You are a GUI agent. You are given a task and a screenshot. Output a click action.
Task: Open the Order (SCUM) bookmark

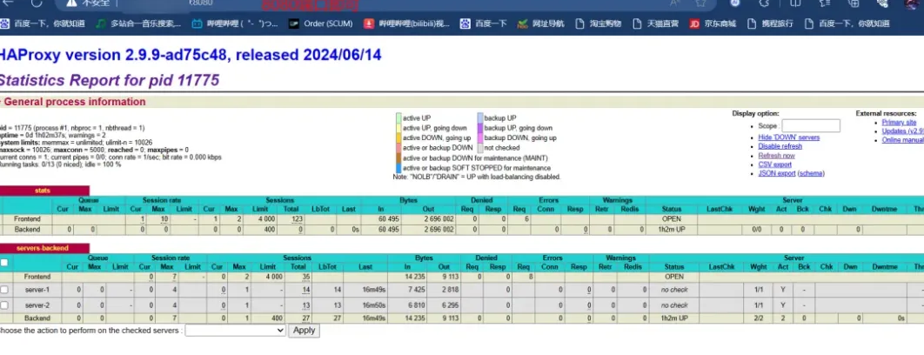pos(321,24)
